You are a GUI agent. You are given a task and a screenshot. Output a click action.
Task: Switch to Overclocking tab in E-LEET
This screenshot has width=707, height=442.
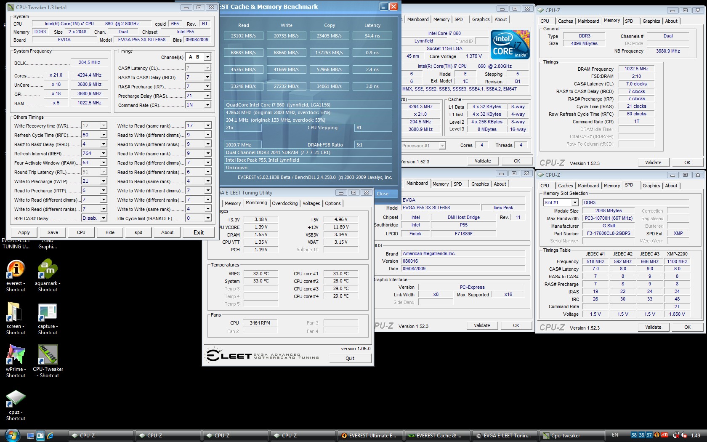[x=285, y=203]
